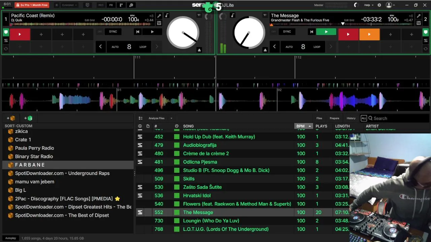Toggle light/dark theme sun icon
The image size is (431, 242).
click(x=57, y=5)
